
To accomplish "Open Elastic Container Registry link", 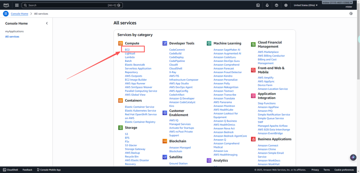I will pos(140,122).
